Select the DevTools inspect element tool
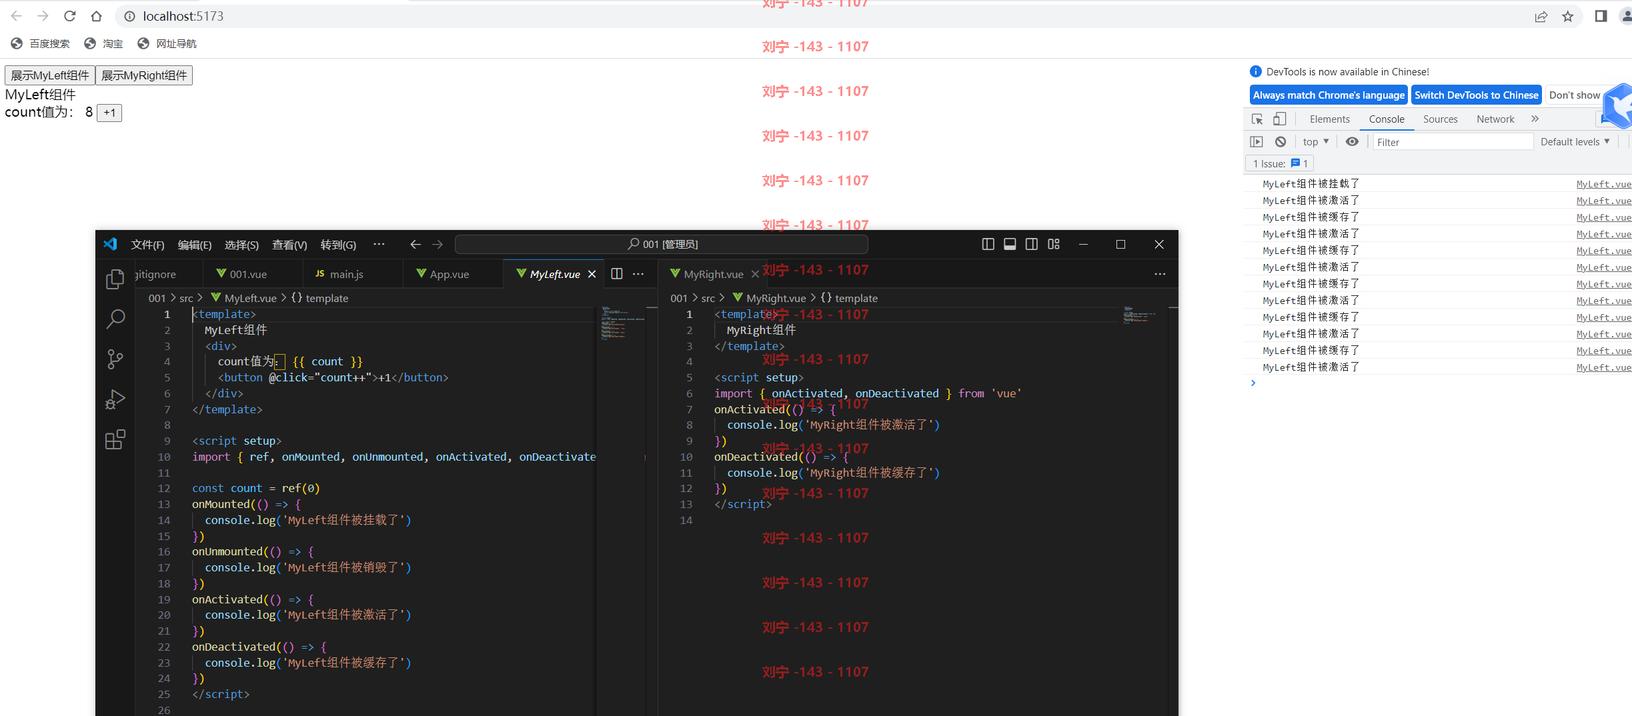1632x716 pixels. pos(1257,119)
